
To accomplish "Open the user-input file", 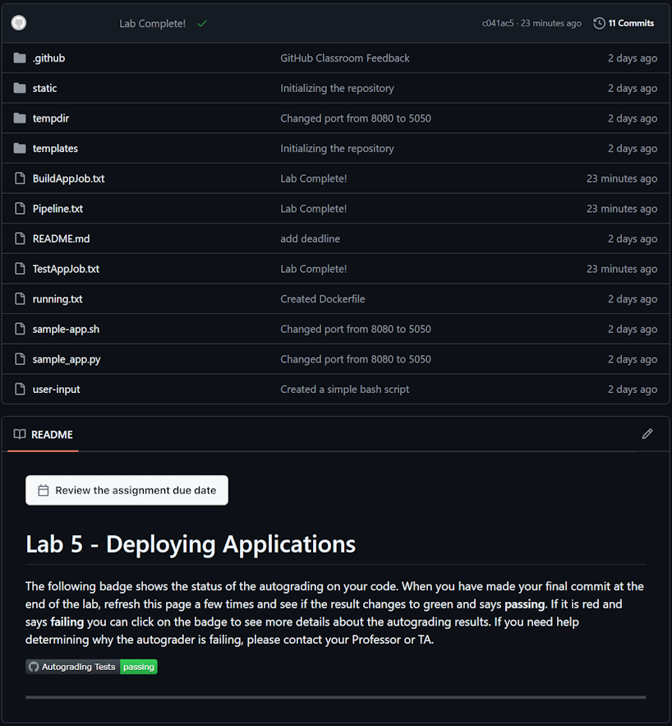I will click(x=56, y=390).
